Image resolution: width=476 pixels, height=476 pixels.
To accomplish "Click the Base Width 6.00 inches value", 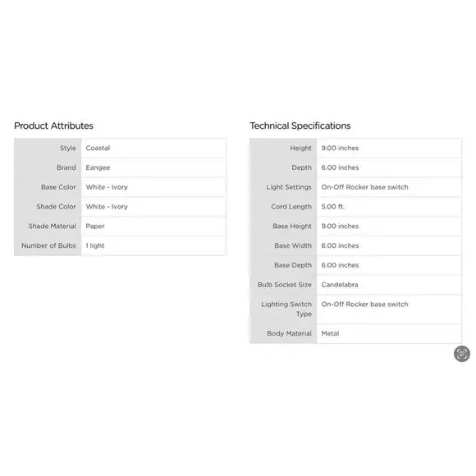I will 340,245.
